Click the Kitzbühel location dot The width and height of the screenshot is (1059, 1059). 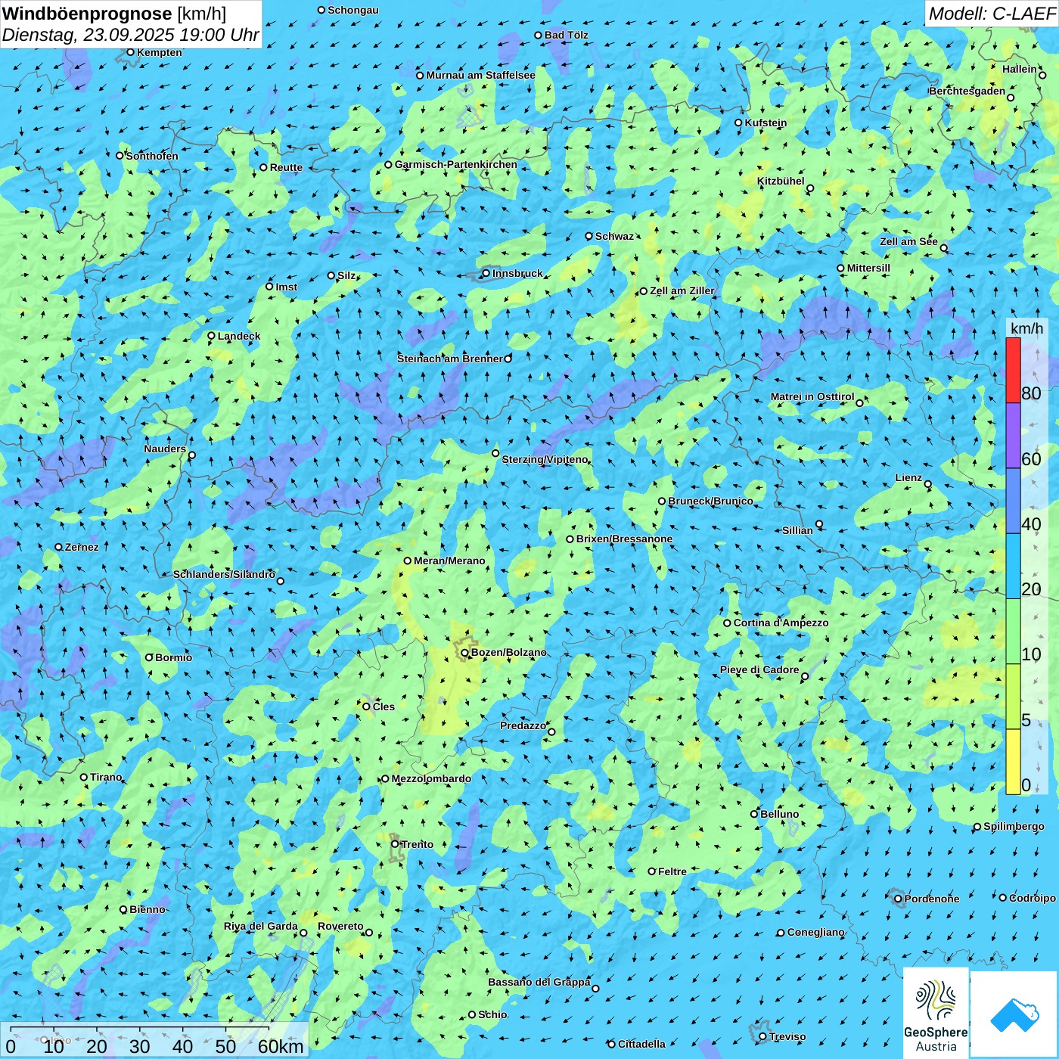(x=810, y=188)
